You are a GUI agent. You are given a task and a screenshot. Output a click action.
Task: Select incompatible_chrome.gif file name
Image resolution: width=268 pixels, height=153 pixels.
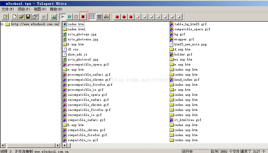coord(88,105)
